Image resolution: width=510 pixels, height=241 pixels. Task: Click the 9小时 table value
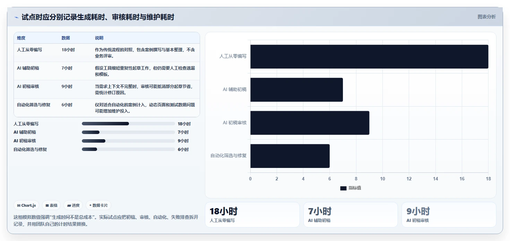pos(67,87)
